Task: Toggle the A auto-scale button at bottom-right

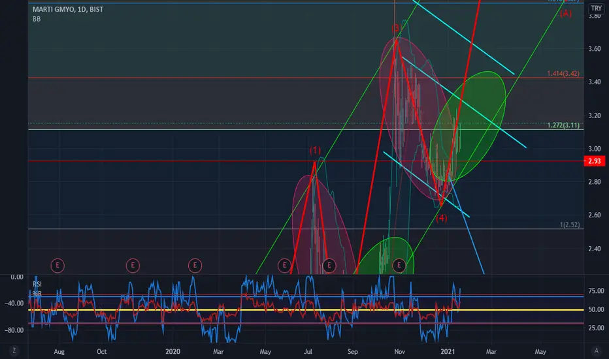Action: tap(596, 351)
